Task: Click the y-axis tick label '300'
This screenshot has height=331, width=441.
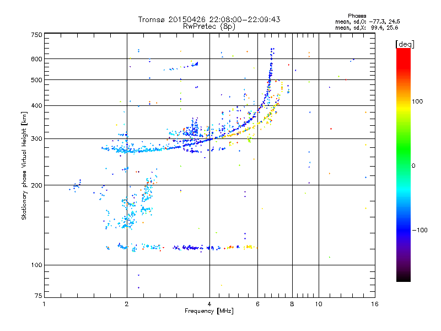Action: 36,139
